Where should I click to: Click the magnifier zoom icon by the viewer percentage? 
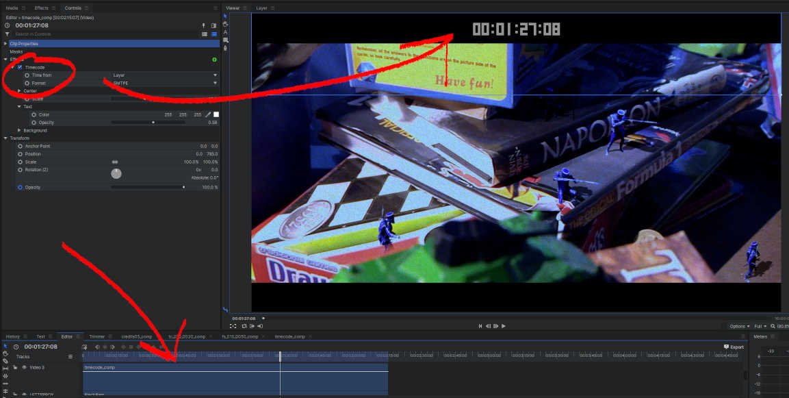pos(773,326)
